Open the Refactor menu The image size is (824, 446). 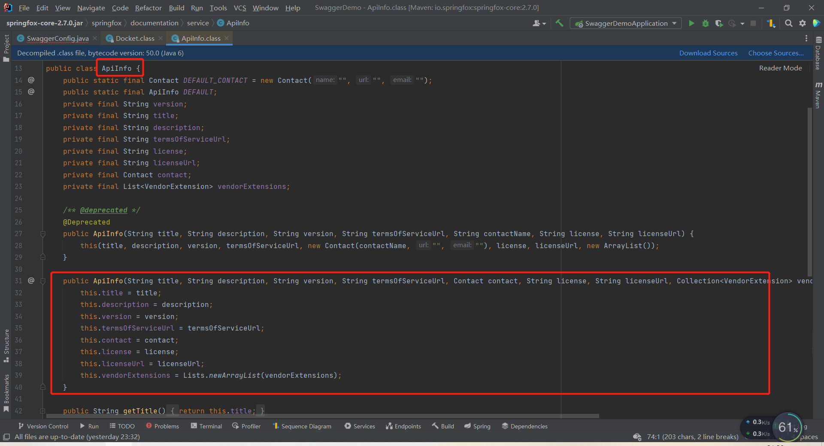(x=148, y=8)
